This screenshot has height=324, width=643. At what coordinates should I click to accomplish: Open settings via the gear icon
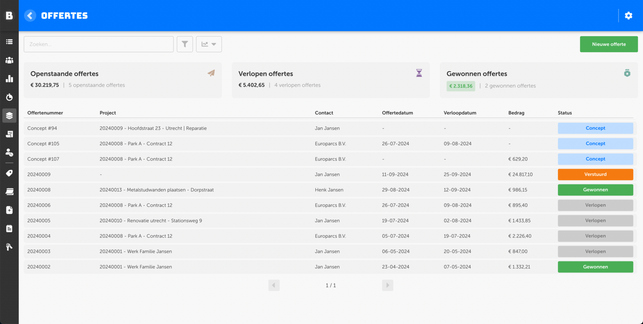tap(629, 16)
